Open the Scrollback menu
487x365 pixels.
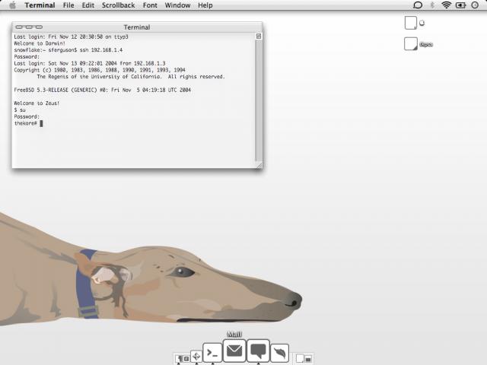[x=119, y=5]
